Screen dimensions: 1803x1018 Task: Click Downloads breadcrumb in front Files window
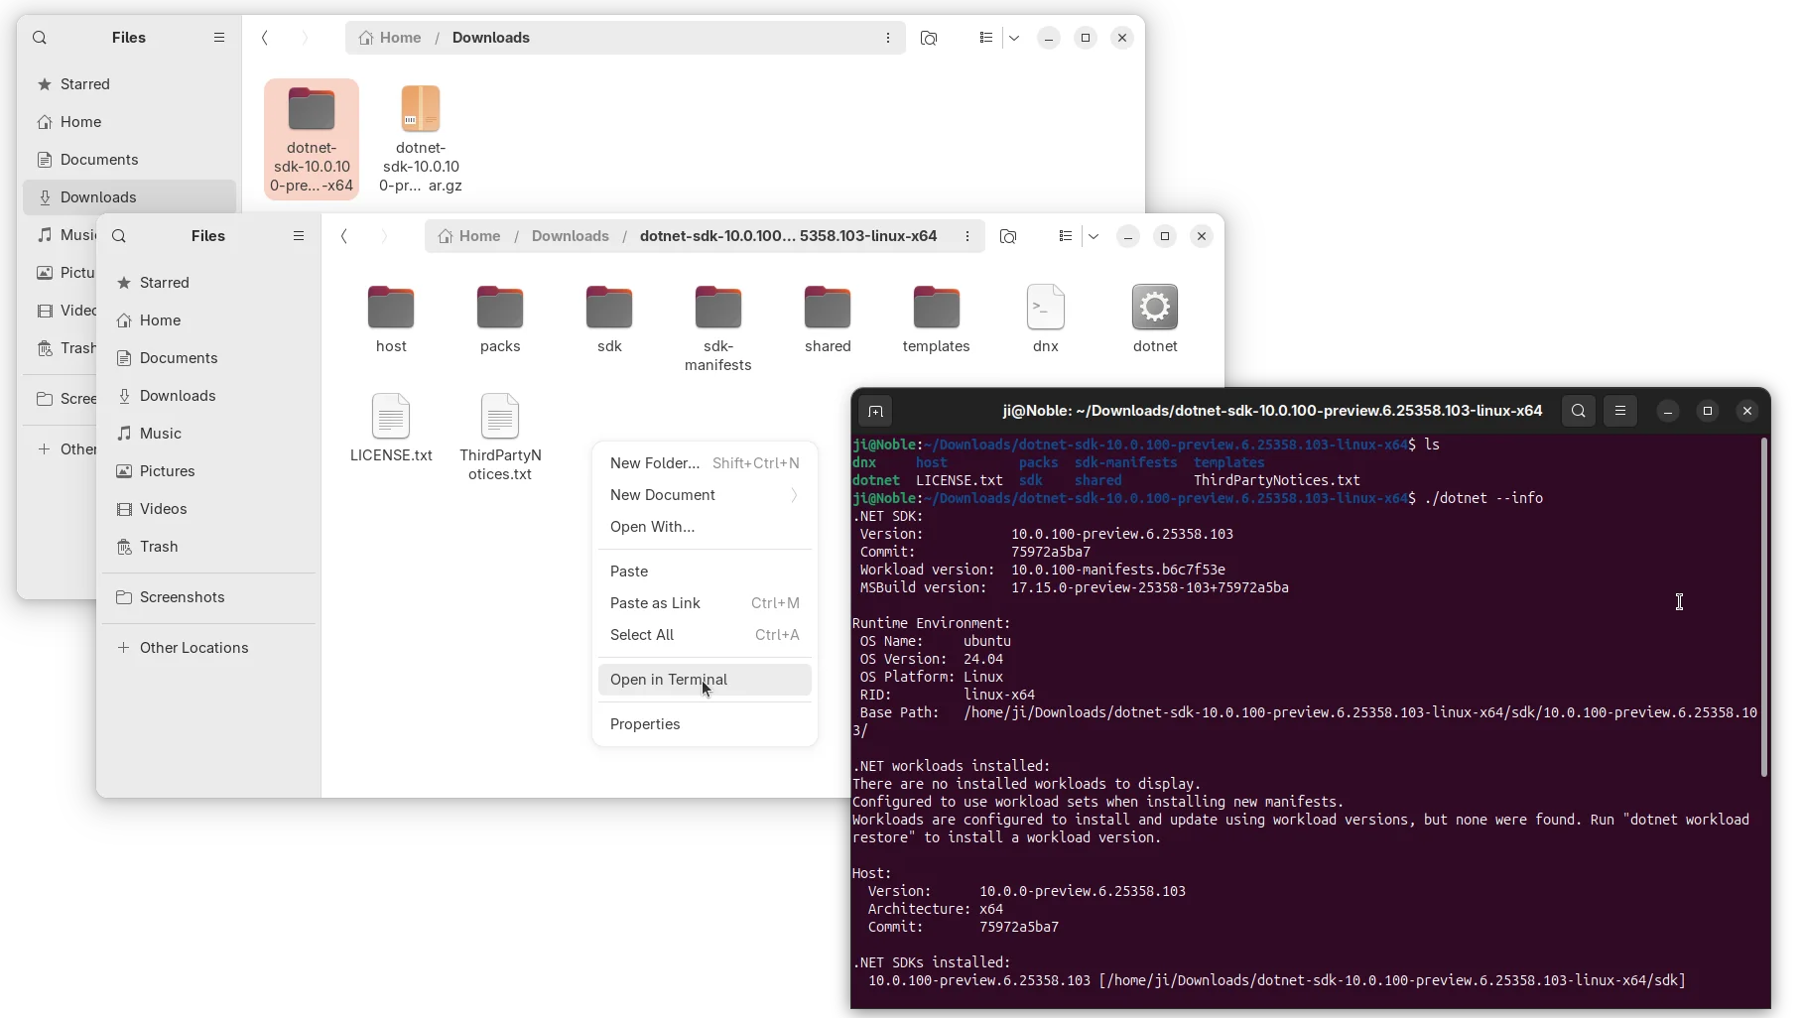(x=571, y=236)
